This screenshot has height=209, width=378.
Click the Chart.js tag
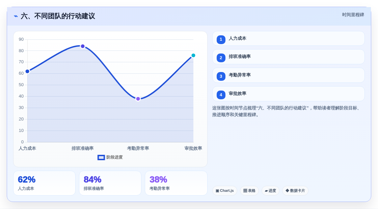coord(225,191)
